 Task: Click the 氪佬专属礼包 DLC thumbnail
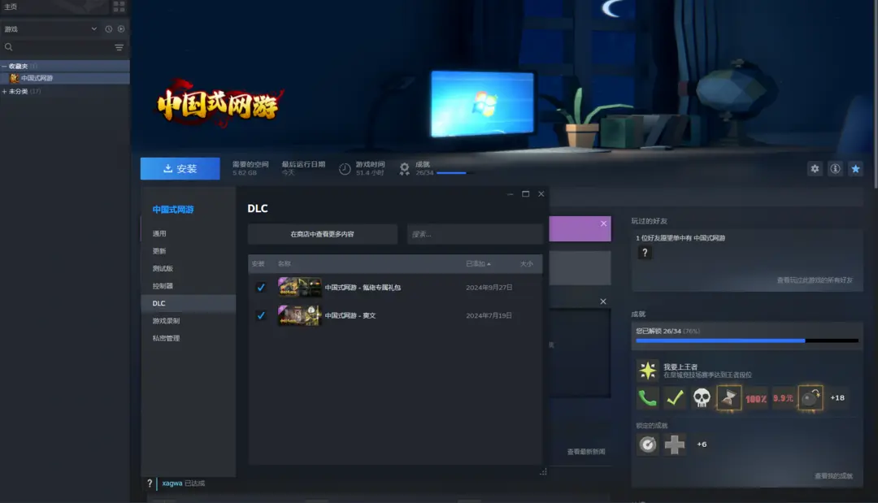click(299, 287)
